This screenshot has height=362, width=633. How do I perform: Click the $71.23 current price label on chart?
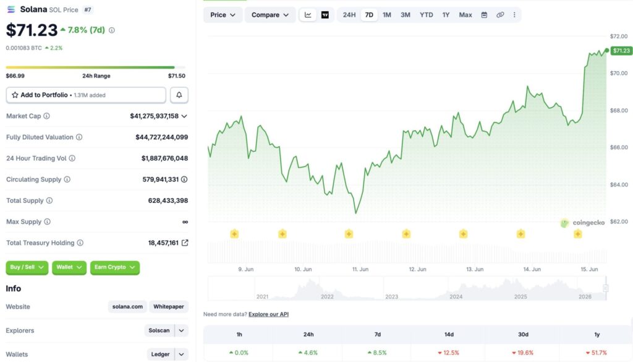click(x=621, y=51)
